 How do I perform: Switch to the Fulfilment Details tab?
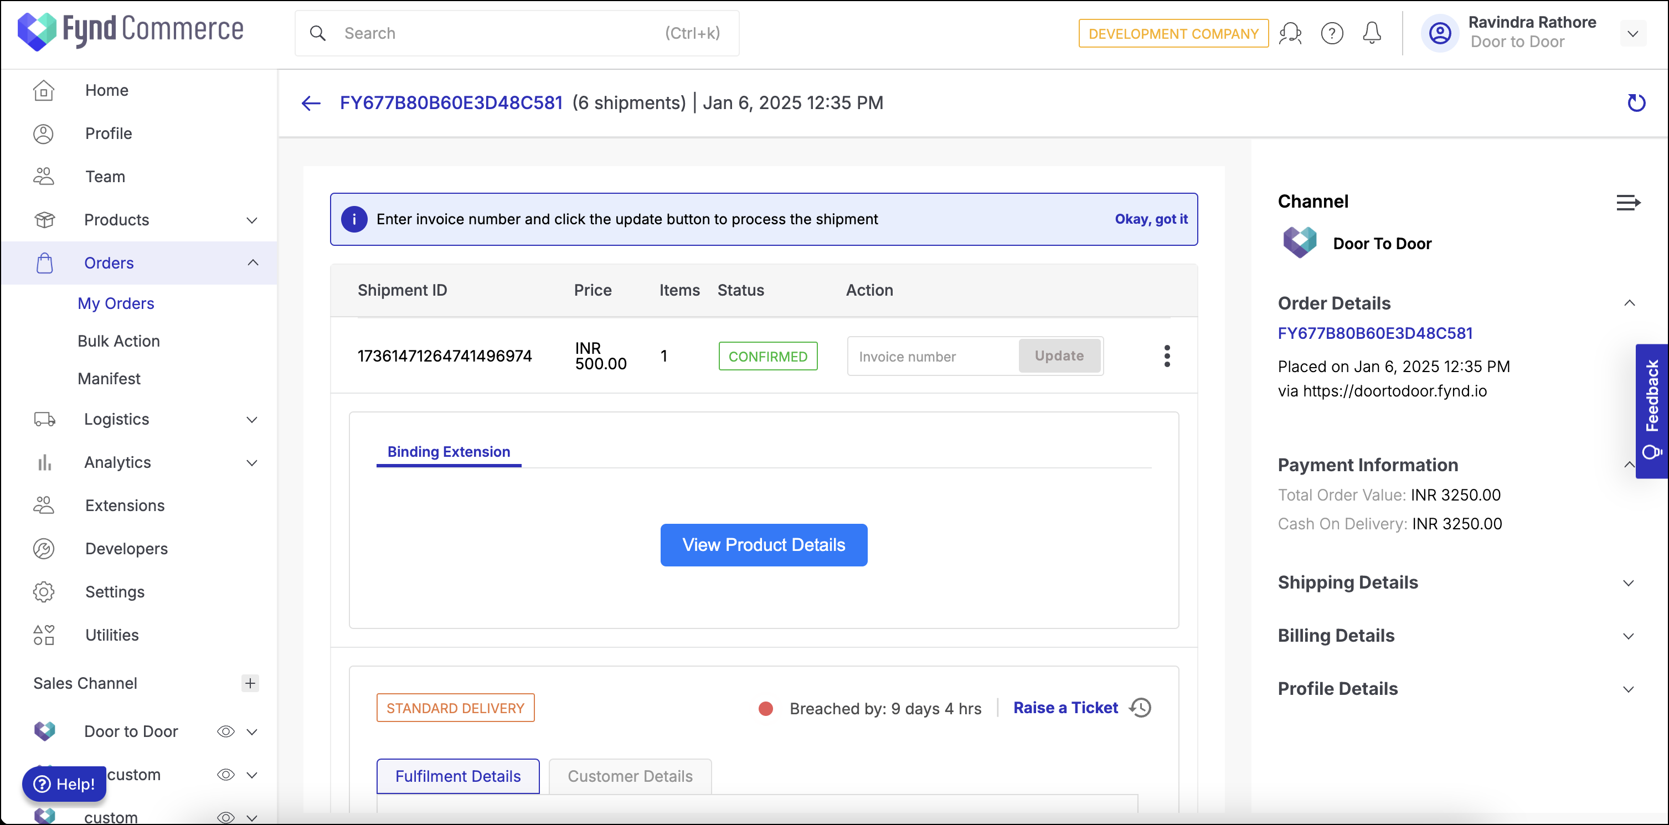point(458,776)
